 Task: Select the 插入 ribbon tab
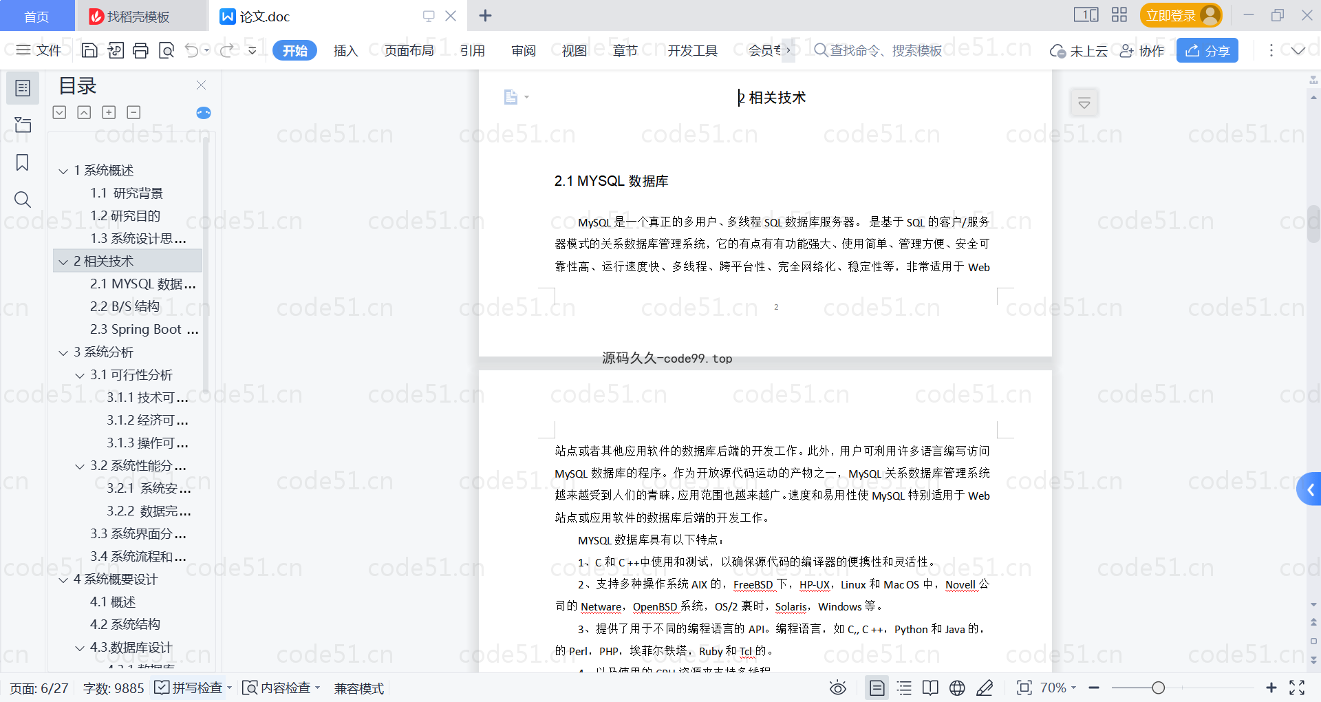pos(345,50)
